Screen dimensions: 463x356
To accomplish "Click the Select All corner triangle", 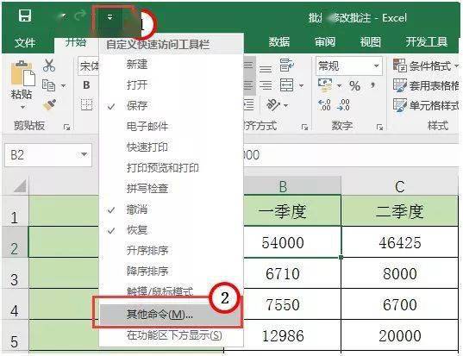I will coord(20,186).
